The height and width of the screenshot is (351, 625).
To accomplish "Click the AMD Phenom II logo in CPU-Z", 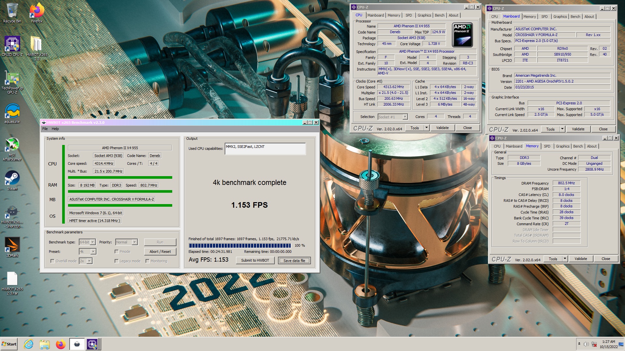I will (462, 35).
